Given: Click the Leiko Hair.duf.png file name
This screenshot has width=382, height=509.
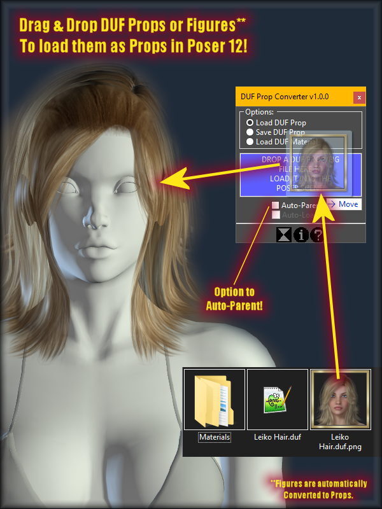Looking at the screenshot, I should point(340,442).
